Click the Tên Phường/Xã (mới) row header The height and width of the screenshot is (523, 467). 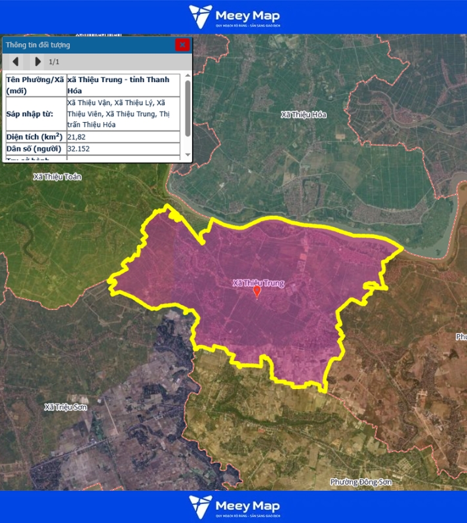coord(35,85)
